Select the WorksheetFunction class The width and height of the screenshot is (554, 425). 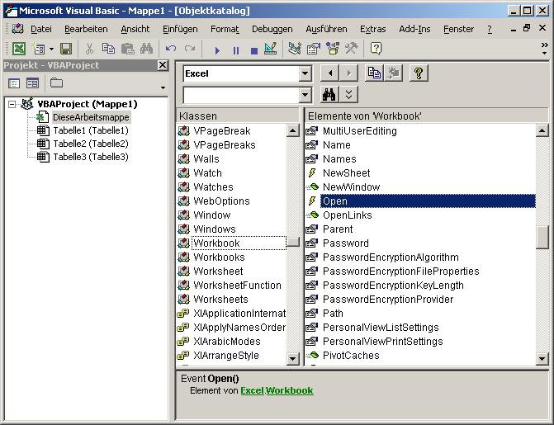click(237, 286)
